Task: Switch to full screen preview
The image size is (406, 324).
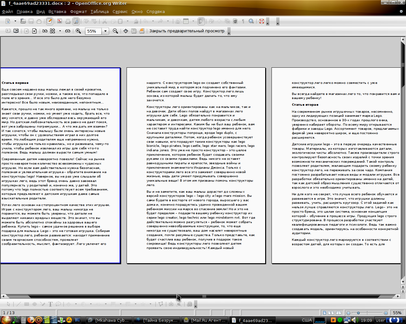Action: coord(126,31)
